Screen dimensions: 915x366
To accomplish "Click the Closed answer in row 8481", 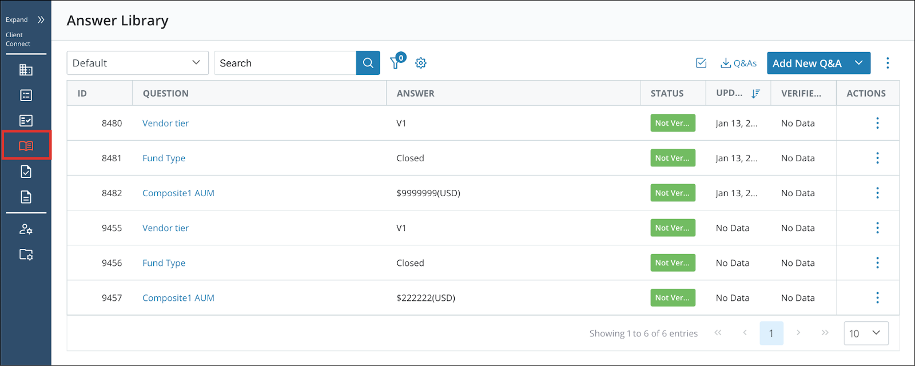I will tap(410, 158).
